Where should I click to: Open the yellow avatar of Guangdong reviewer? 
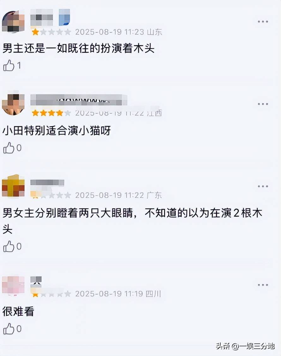tap(13, 186)
